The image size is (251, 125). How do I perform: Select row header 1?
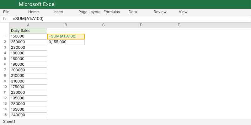click(5, 36)
